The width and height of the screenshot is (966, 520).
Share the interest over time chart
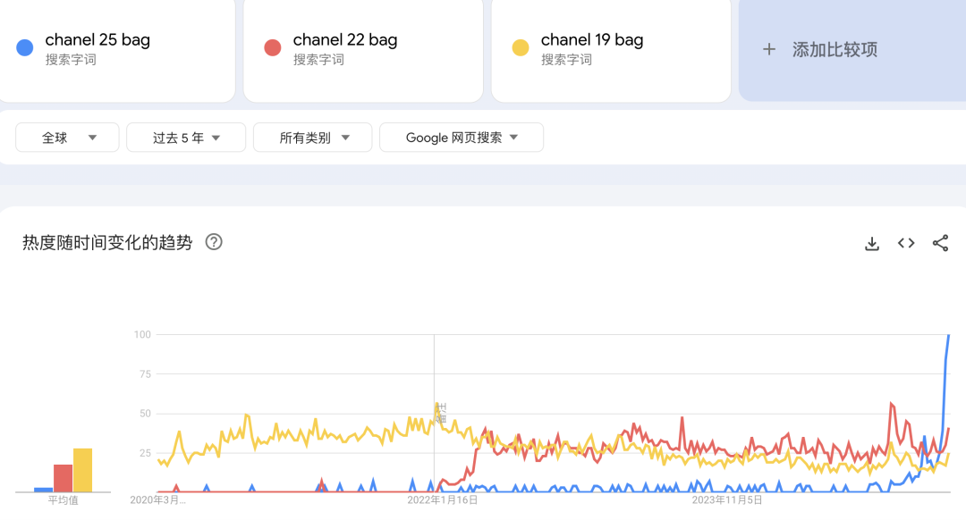coord(940,243)
